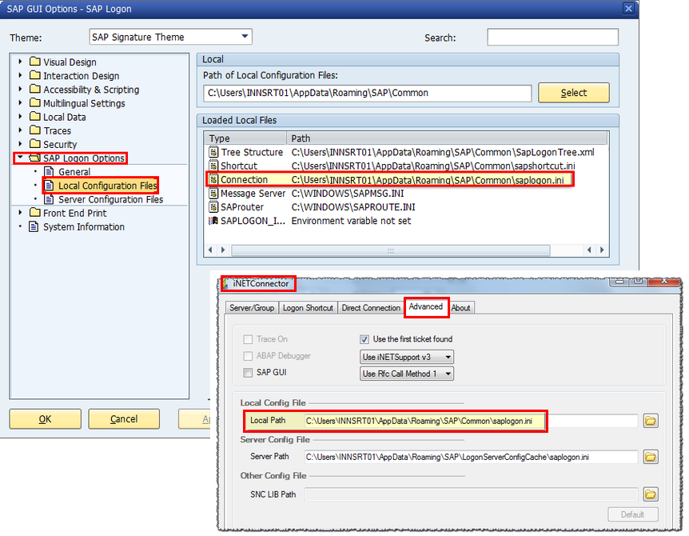Toggle the Trace On checkbox

tap(249, 339)
